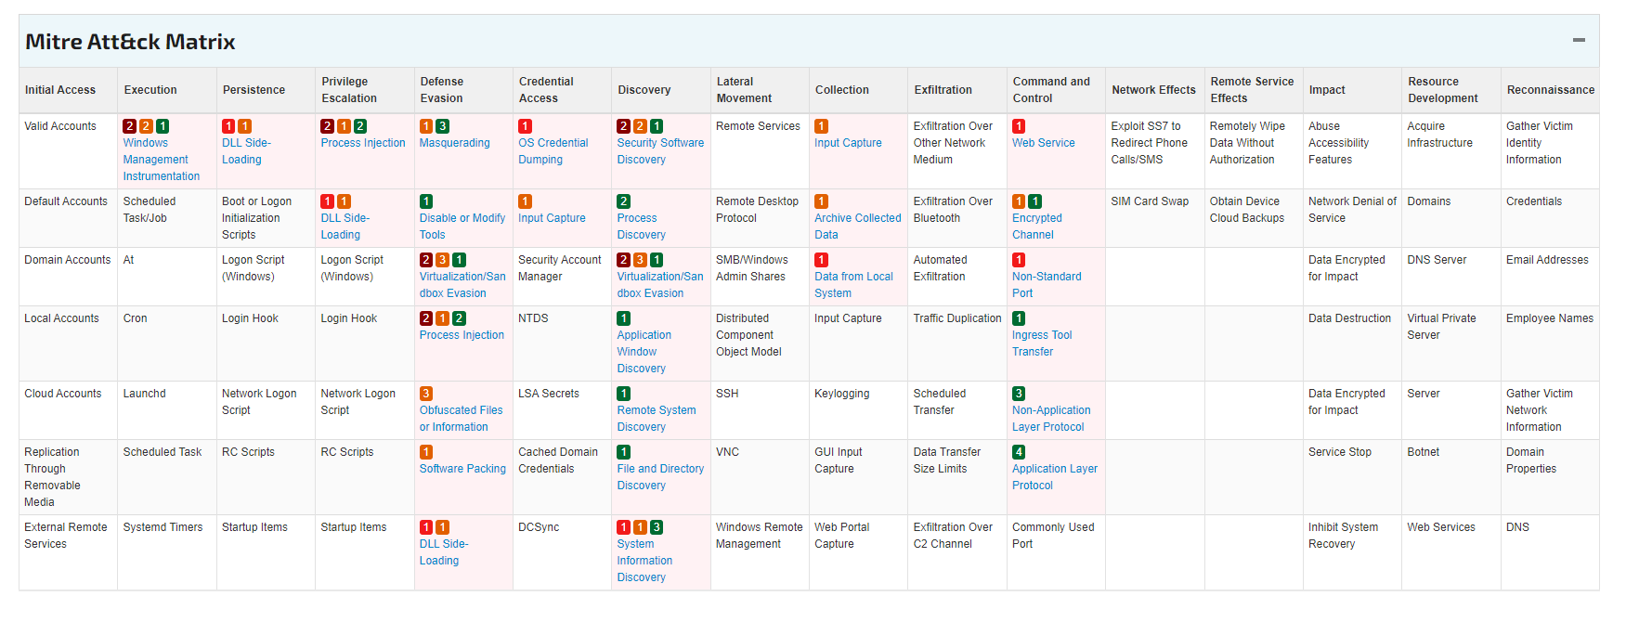The image size is (1626, 622).
Task: Select Boot or Logon Initialization Scripts cell
Action: pos(266,218)
